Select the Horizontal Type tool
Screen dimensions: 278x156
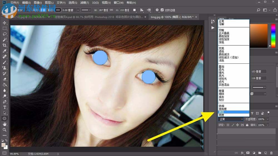[4, 108]
